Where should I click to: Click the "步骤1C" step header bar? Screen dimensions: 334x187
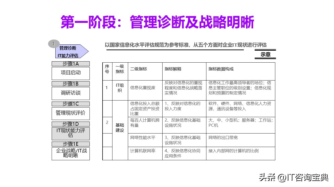click(x=71, y=104)
